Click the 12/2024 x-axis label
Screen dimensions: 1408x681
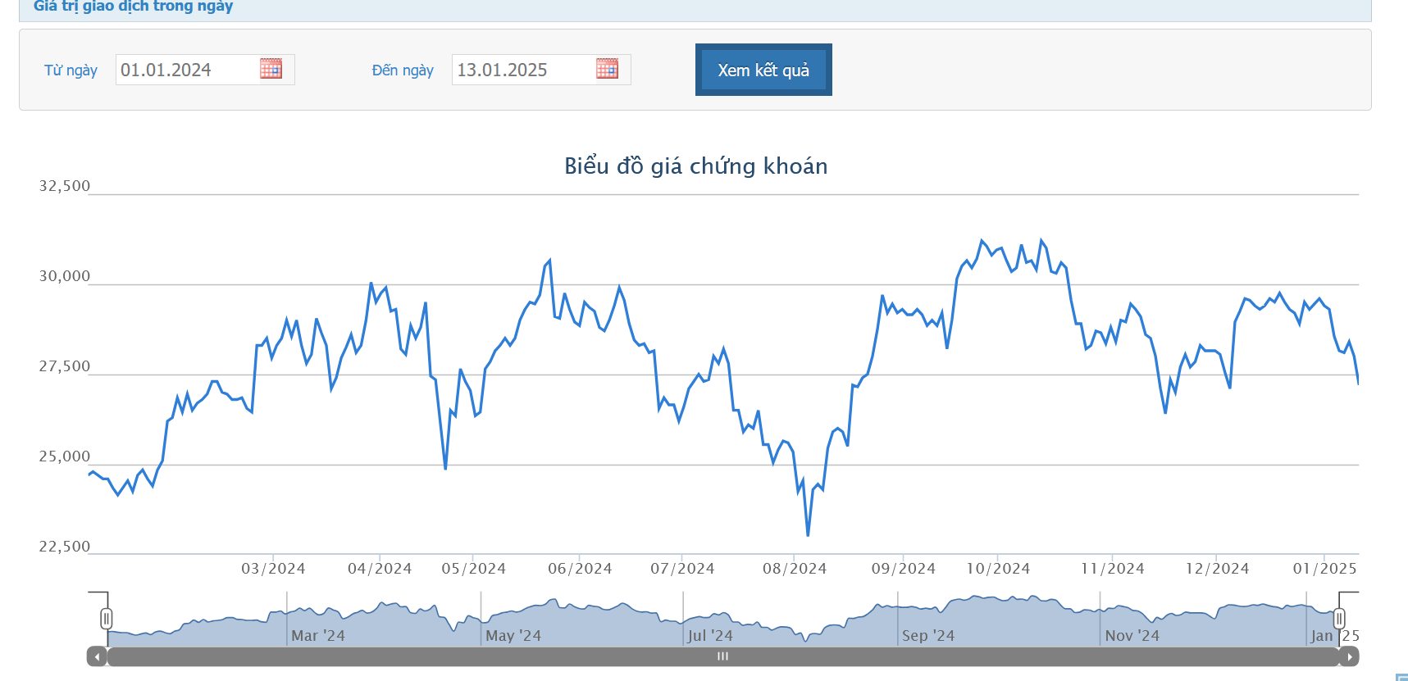(x=1217, y=569)
